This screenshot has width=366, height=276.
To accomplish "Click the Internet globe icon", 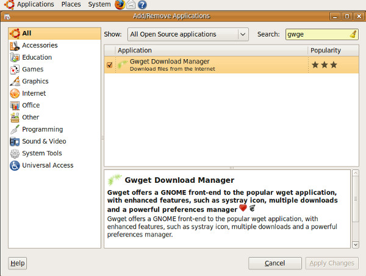I will click(15, 93).
